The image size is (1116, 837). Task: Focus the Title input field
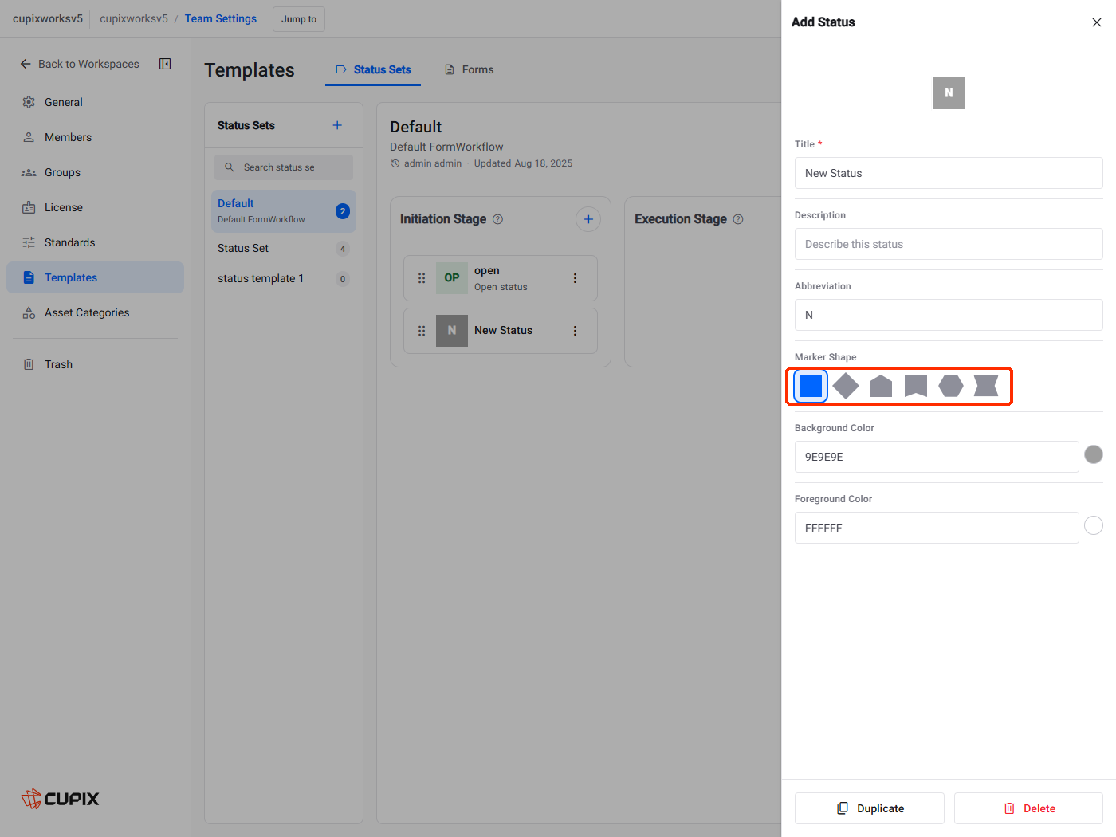949,173
